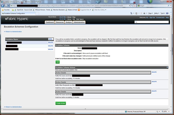Click NEW to add an escalation

[51, 39]
